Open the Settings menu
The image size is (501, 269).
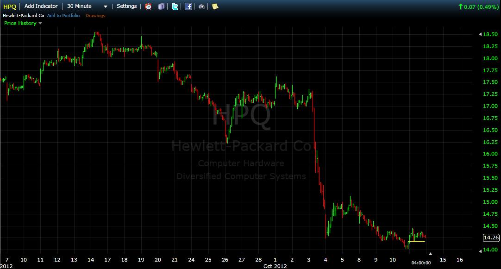pyautogui.click(x=126, y=6)
